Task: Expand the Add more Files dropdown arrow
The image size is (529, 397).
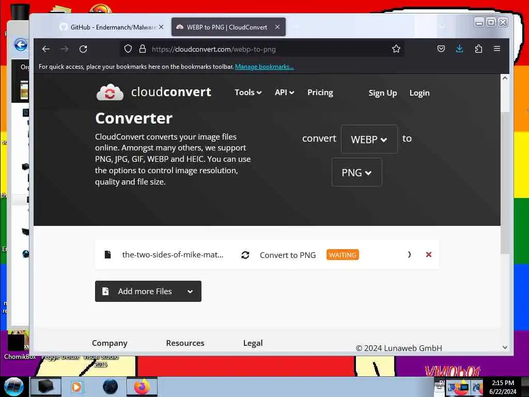Action: click(190, 292)
